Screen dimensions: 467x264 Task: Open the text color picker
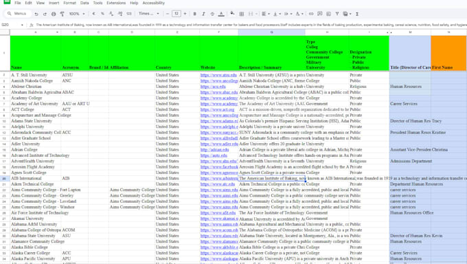pos(221,14)
